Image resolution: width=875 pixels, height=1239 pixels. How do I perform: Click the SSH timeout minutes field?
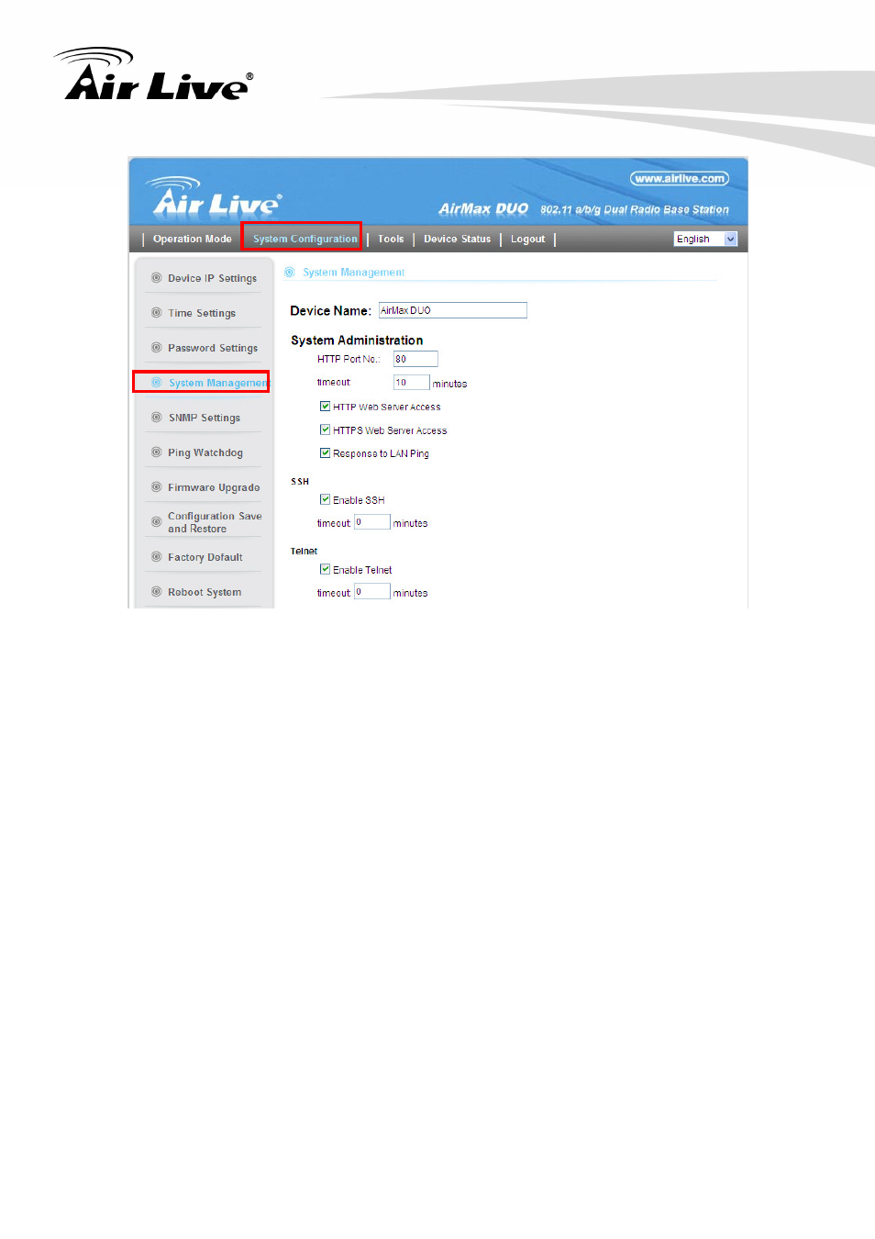(x=372, y=521)
